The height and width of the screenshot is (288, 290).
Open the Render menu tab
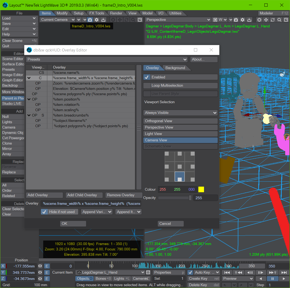(116, 13)
